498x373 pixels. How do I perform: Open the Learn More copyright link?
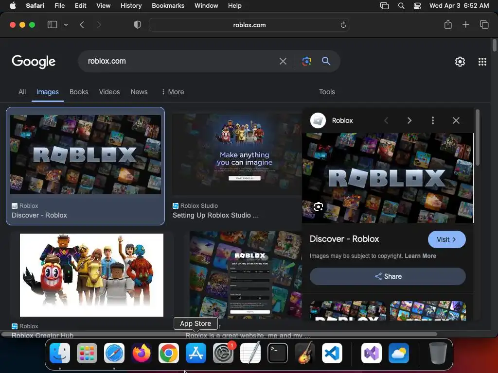click(x=420, y=256)
